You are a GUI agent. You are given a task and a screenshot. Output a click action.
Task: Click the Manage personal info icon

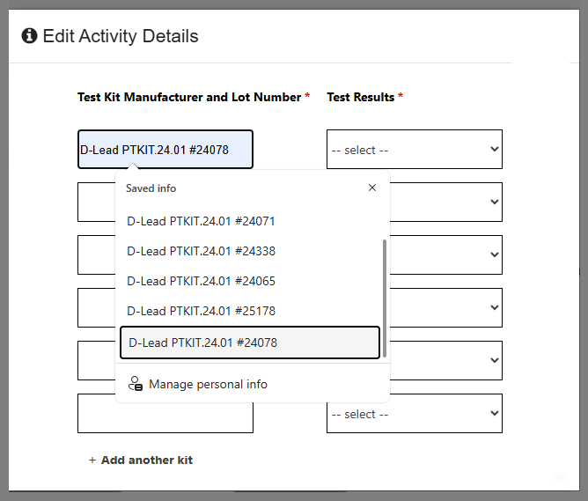[136, 384]
